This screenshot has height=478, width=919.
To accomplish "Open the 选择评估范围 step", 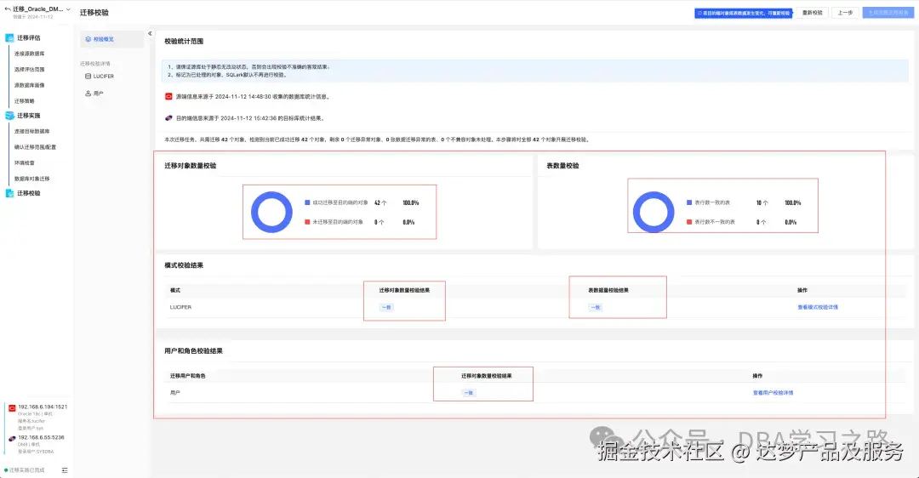I will coord(29,69).
